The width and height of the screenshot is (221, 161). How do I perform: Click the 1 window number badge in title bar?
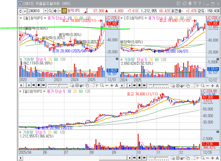coord(20,4)
